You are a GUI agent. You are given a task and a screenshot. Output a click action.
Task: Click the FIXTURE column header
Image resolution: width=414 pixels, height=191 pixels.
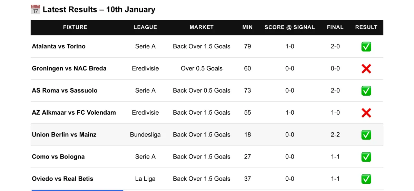click(x=75, y=27)
